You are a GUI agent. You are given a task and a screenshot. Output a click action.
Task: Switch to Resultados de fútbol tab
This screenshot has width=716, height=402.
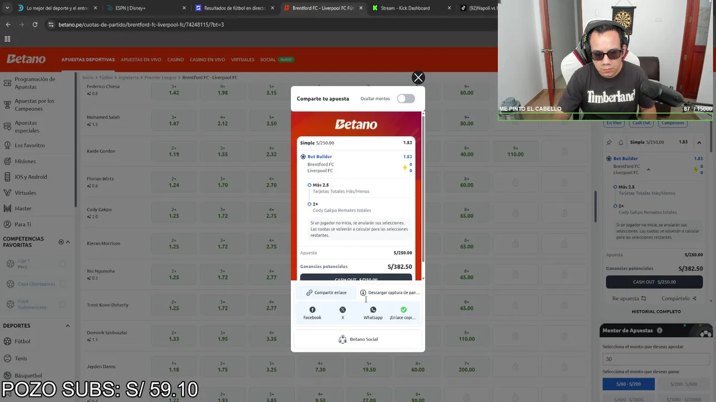[x=234, y=8]
